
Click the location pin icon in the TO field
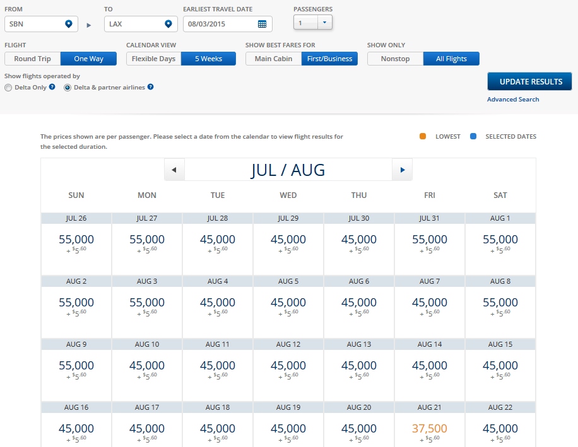168,24
